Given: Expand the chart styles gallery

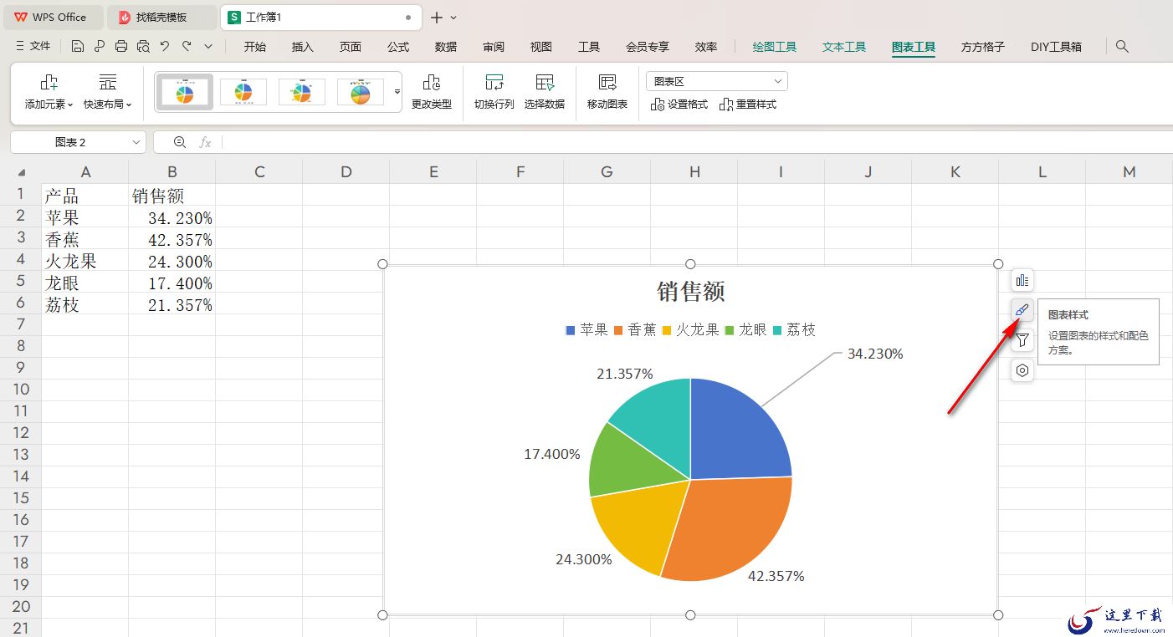Looking at the screenshot, I should [397, 91].
